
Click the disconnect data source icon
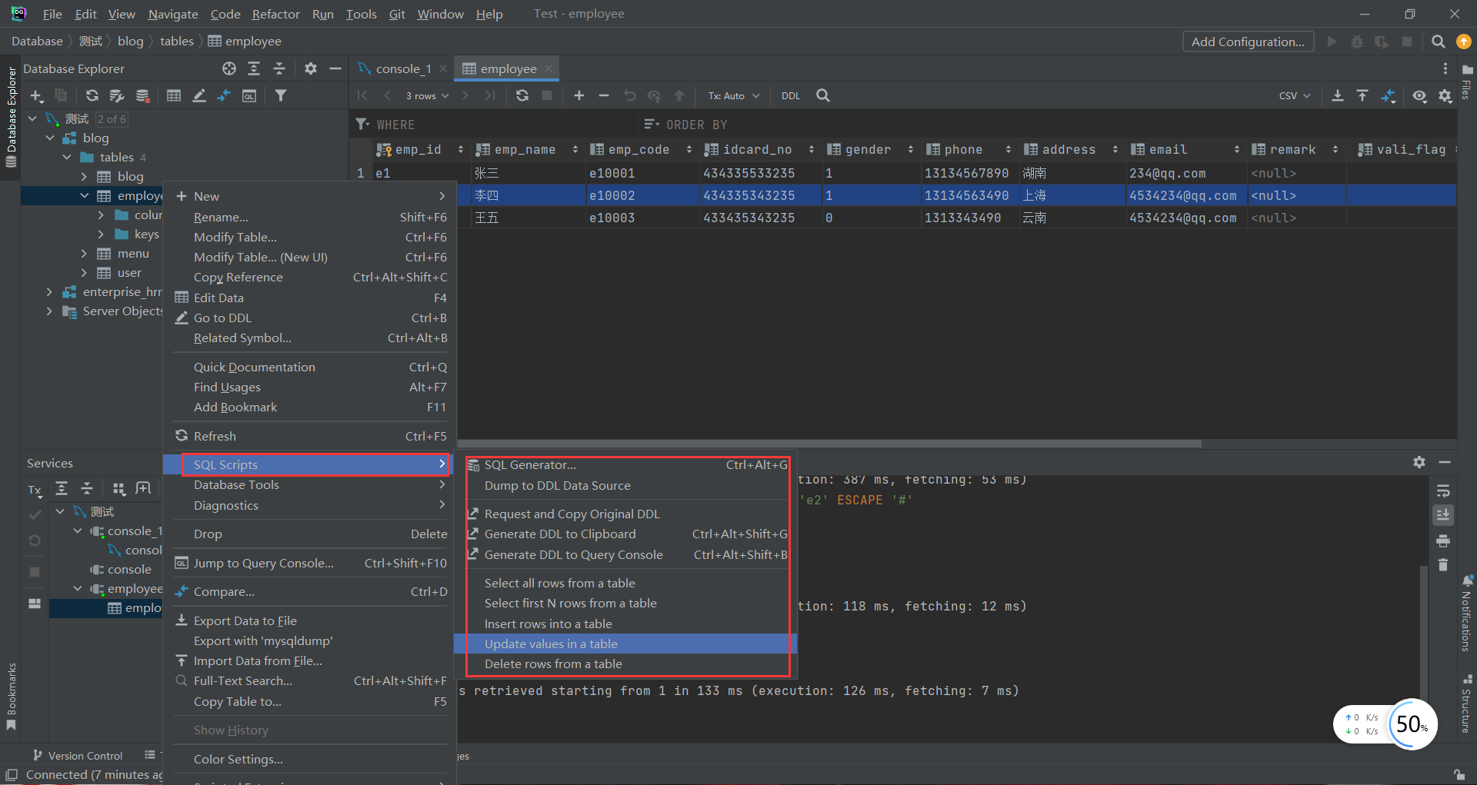point(142,95)
